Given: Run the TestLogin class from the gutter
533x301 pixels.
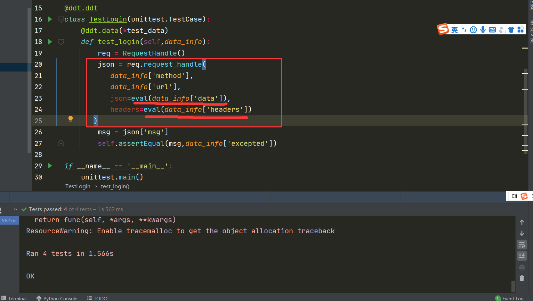Looking at the screenshot, I should click(50, 19).
